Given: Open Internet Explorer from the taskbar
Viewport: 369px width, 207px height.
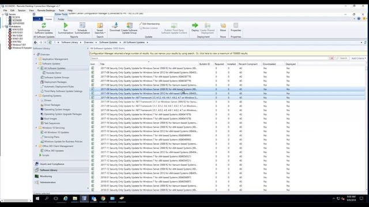Looking at the screenshot, I should pyautogui.click(x=65, y=198).
